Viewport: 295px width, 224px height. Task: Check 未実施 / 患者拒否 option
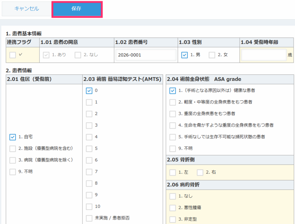(x=89, y=218)
